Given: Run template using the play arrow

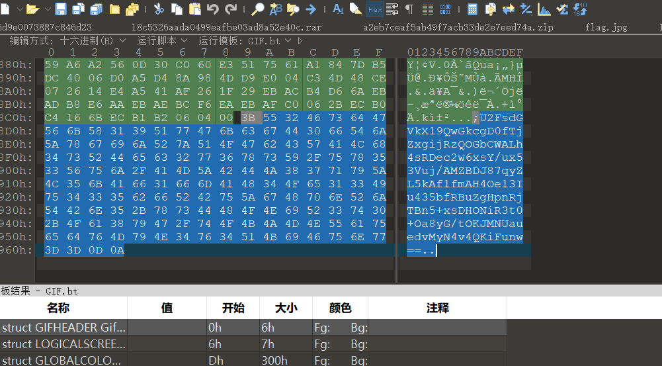Looking at the screenshot, I should [x=300, y=41].
